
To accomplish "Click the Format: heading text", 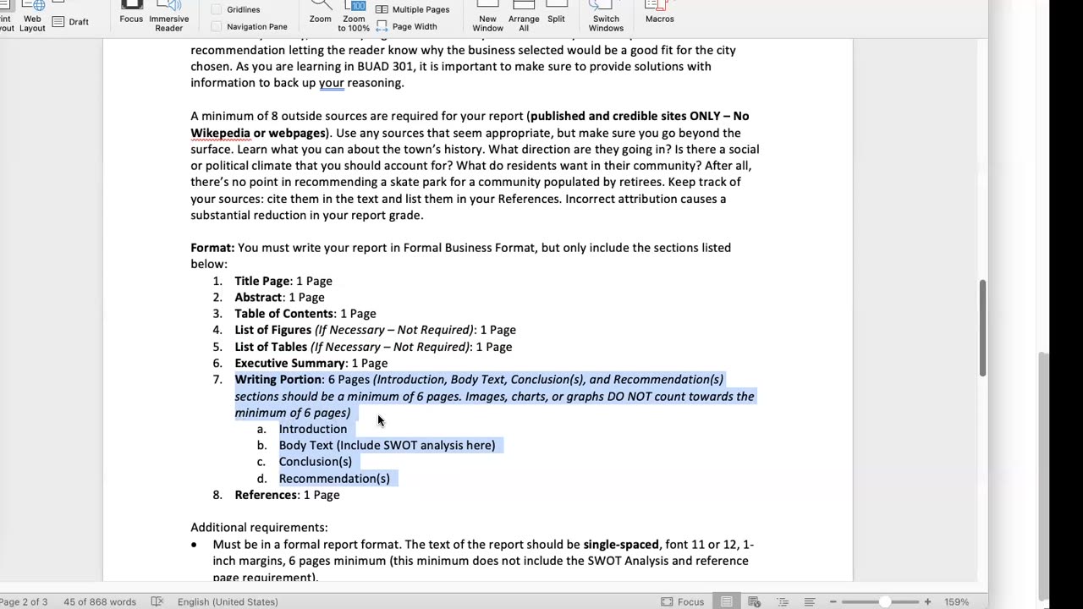I will point(212,248).
